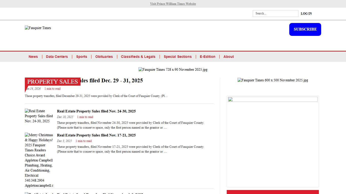The height and width of the screenshot is (194, 346).
Task: Click the 600 x 500 sidebar advertisement
Action: click(273, 80)
